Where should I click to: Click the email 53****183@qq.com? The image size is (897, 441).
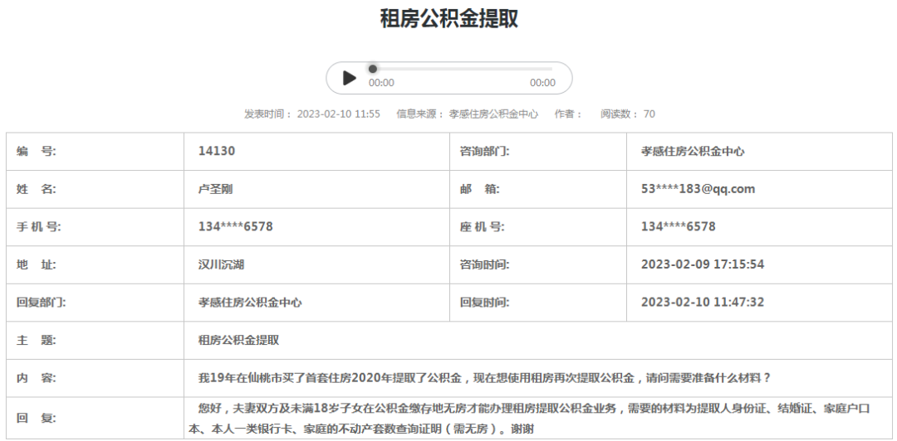pos(698,189)
